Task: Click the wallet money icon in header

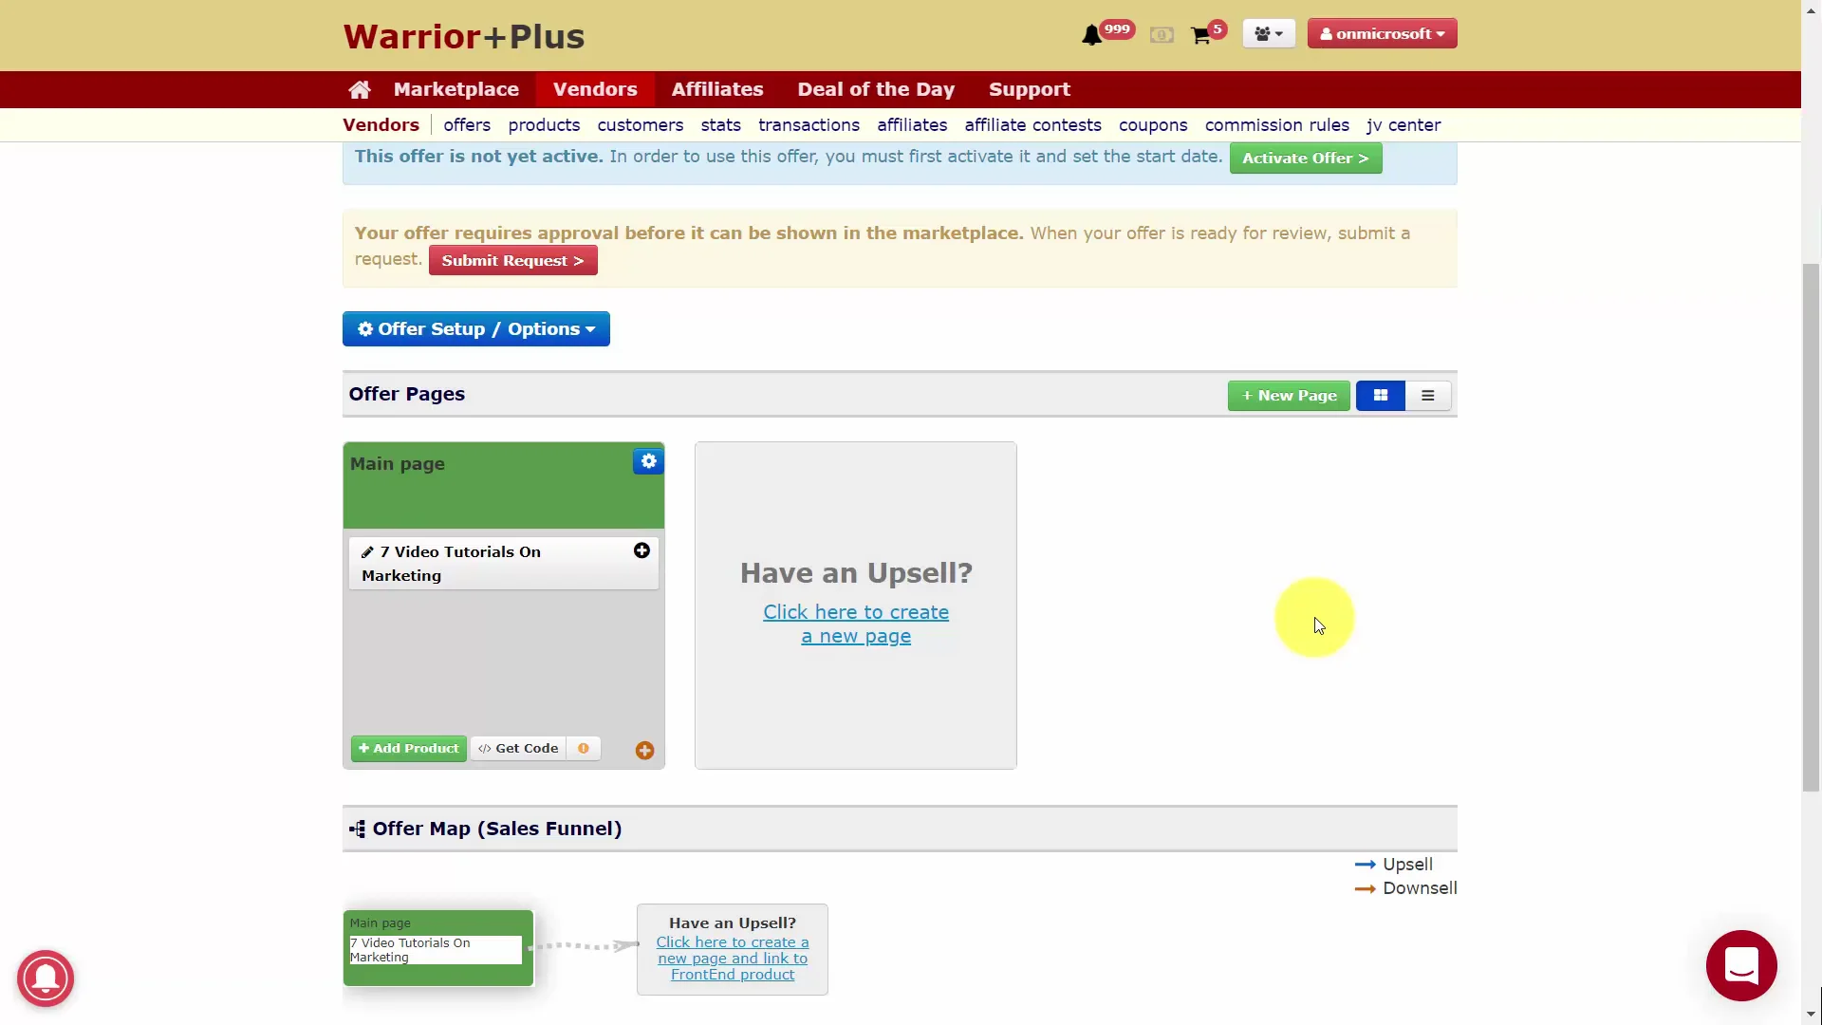Action: click(1162, 36)
